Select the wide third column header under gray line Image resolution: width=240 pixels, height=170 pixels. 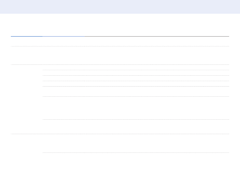(157, 41)
